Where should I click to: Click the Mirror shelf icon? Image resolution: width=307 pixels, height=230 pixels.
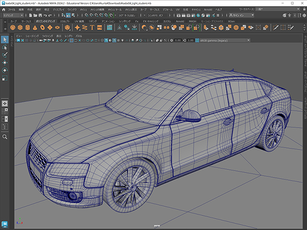click(166, 28)
